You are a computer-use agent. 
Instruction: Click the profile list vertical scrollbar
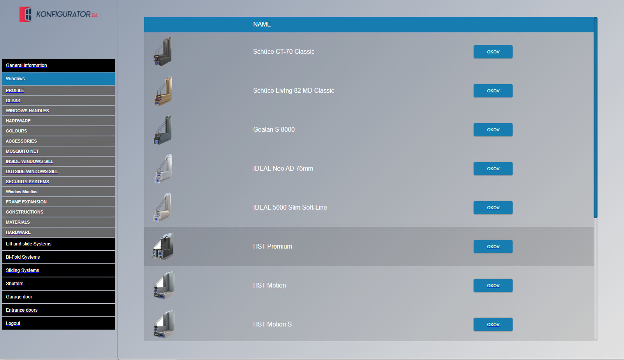point(596,117)
